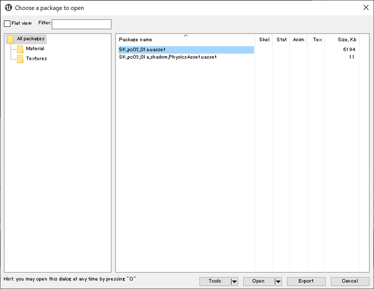Open the Textures folder in tree

click(x=37, y=59)
